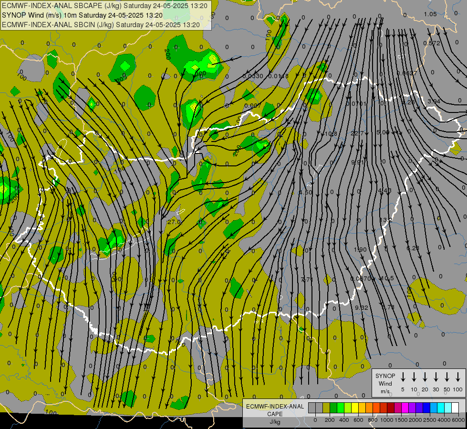Select the white CAPE legend swatch

[455, 408]
